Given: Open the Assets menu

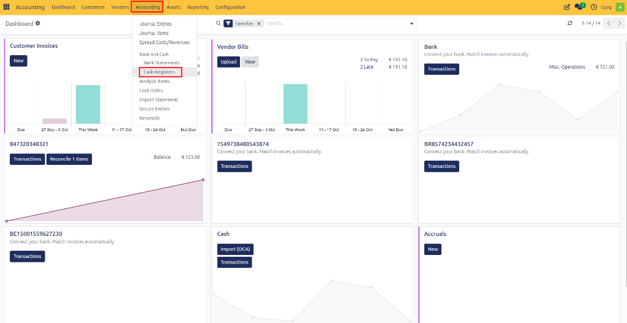Looking at the screenshot, I should 173,7.
